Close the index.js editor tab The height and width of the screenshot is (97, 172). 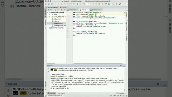pyautogui.click(x=88, y=10)
